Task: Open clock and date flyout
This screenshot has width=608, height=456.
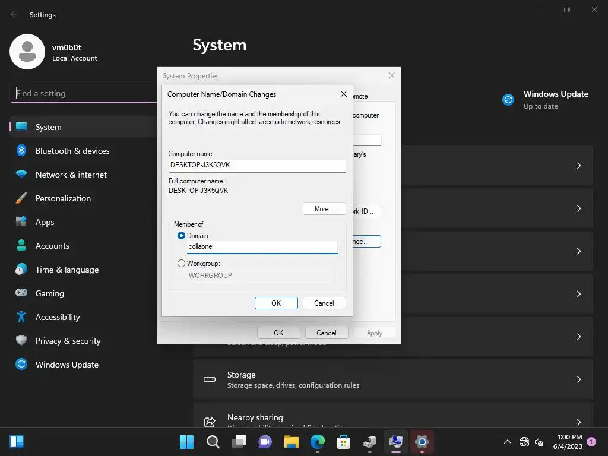Action: coord(568,442)
